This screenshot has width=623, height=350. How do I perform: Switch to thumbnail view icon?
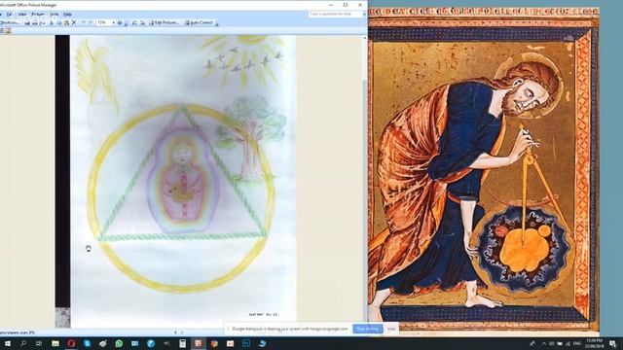(2, 30)
